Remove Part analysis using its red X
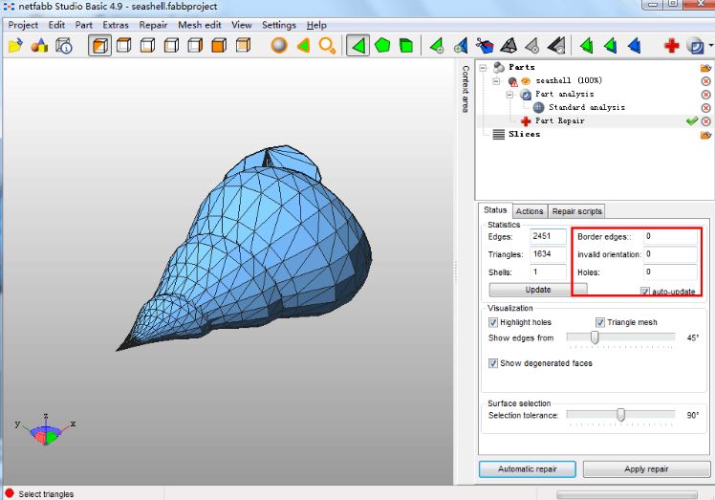 tap(705, 95)
